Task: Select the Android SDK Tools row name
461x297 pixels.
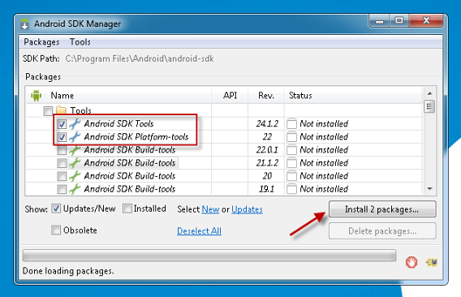Action: 118,124
